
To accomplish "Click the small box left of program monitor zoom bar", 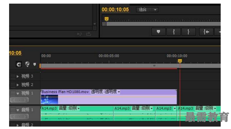I will tap(104, 24).
